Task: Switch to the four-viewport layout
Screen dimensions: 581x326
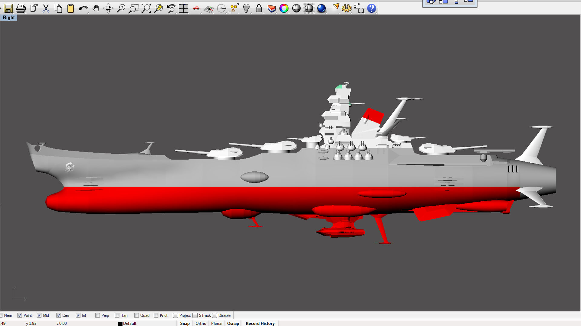Action: click(x=183, y=8)
